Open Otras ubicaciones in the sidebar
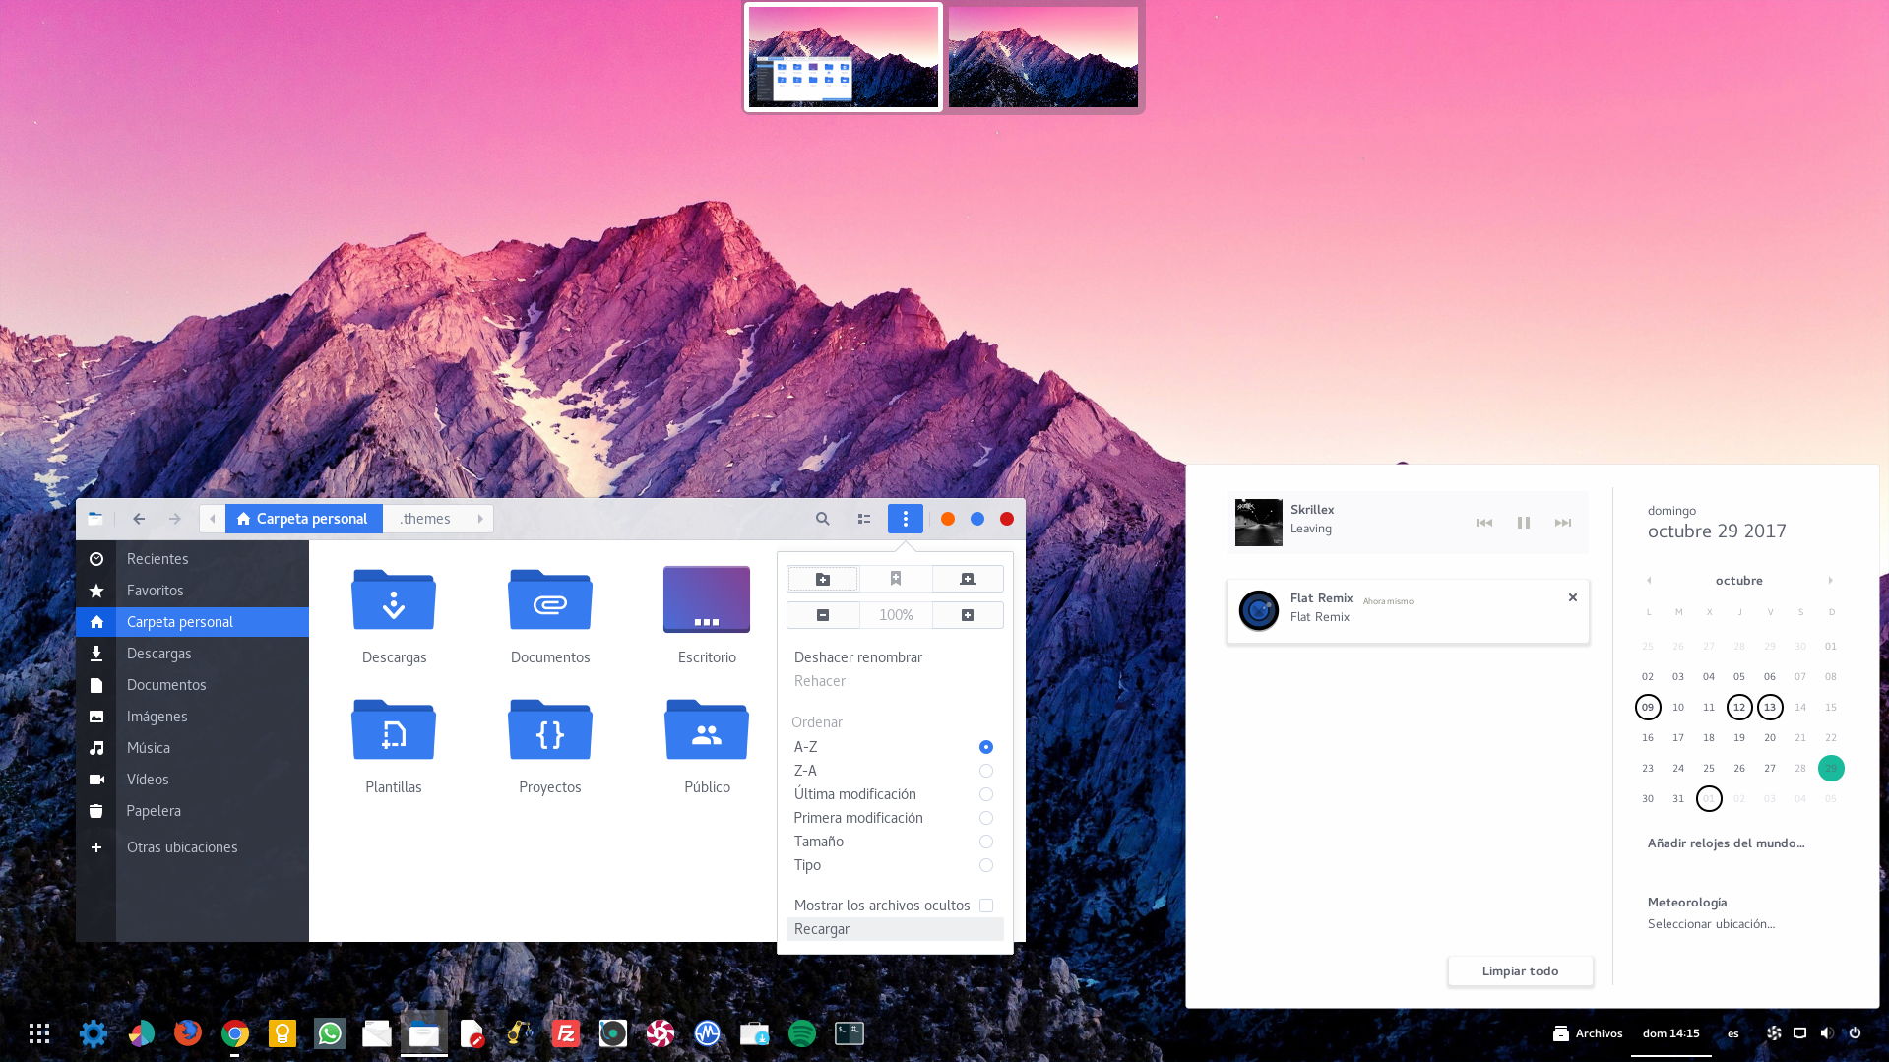This screenshot has height=1062, width=1889. pos(193,847)
